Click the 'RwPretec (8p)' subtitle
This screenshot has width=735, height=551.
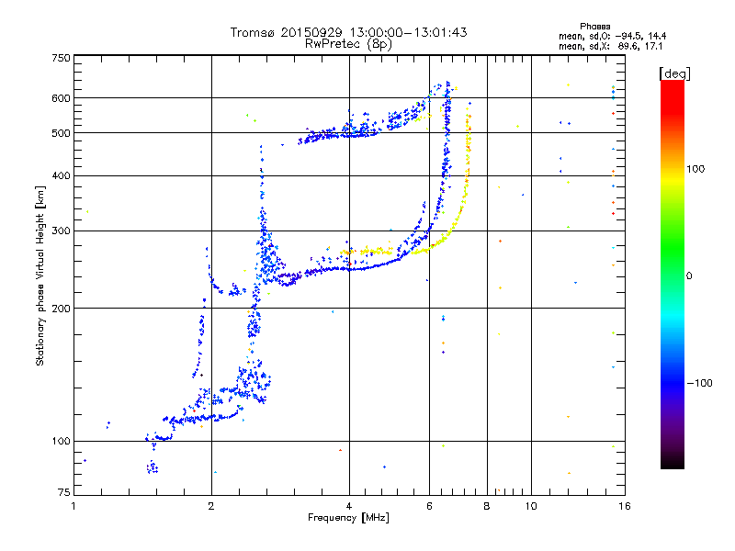(348, 44)
